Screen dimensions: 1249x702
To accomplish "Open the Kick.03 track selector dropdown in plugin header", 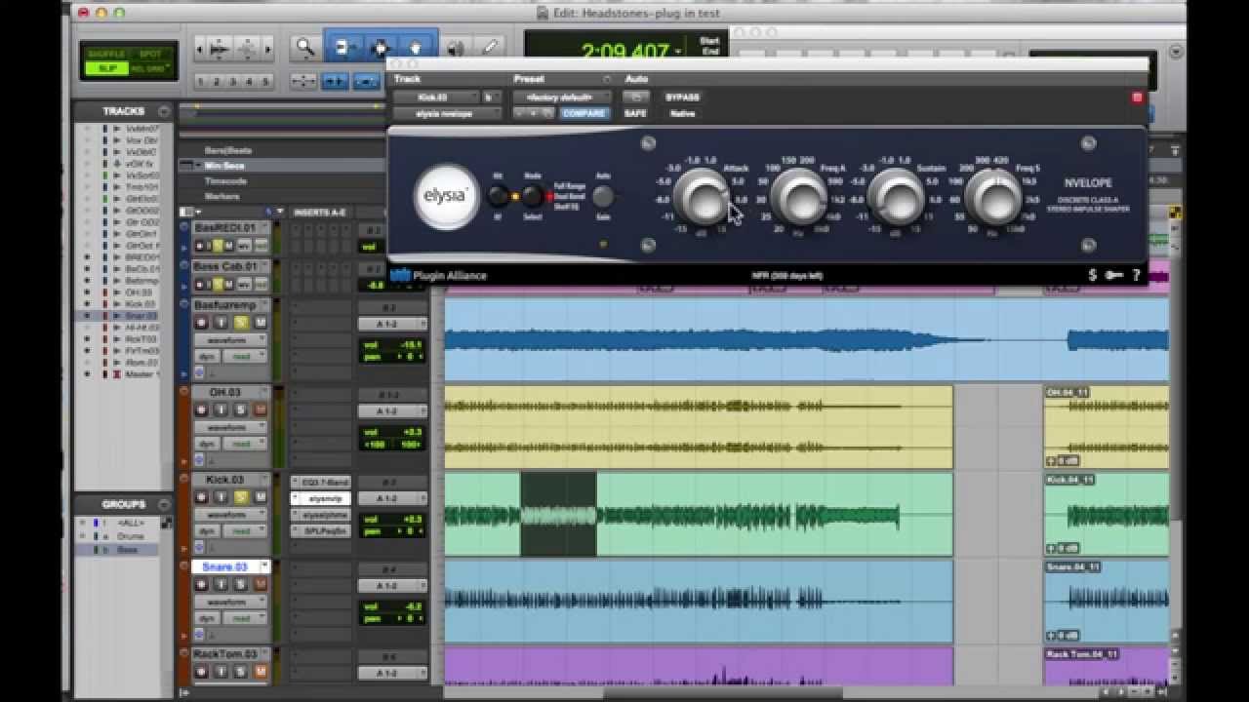I will click(x=434, y=97).
